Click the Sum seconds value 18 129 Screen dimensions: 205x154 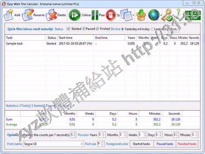coord(176,119)
